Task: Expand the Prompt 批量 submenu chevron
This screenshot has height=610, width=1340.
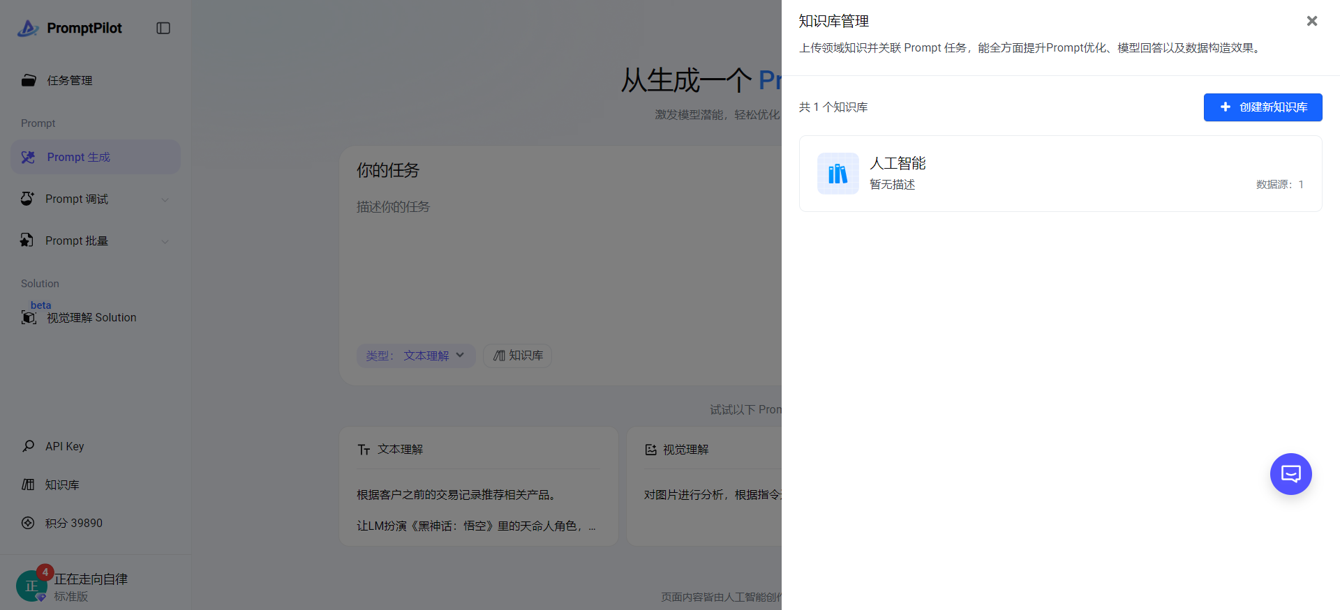Action: coord(165,241)
